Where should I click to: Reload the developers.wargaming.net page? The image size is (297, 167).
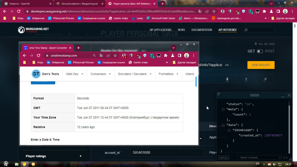click(18, 11)
